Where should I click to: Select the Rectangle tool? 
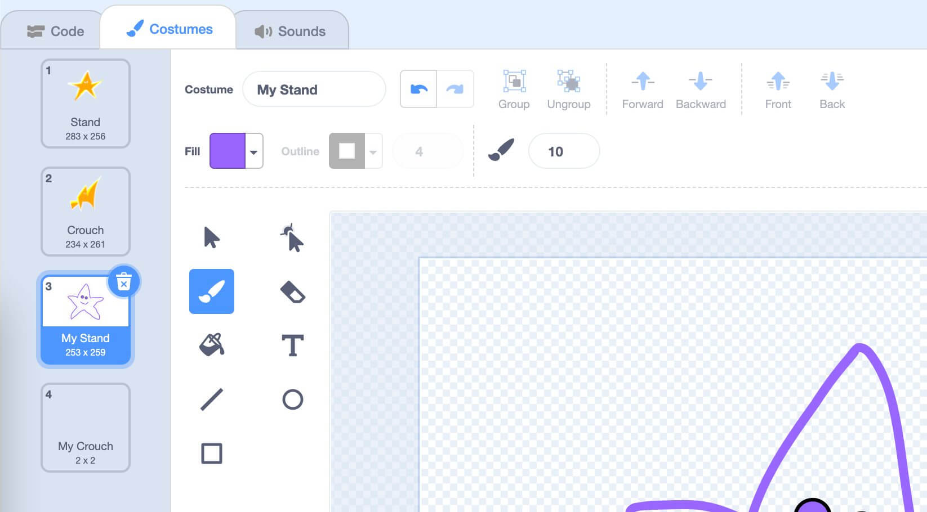[x=211, y=453]
